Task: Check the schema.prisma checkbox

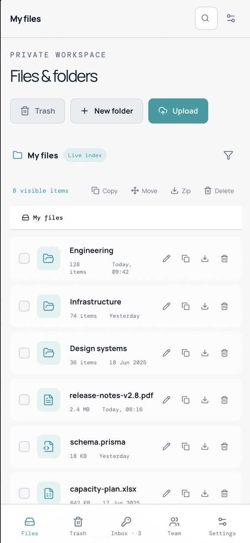Action: pyautogui.click(x=24, y=446)
